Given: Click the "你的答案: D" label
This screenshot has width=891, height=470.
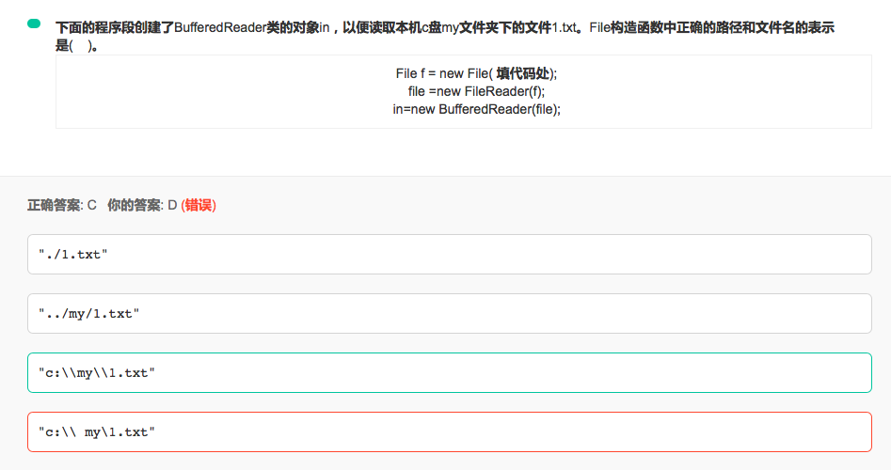Looking at the screenshot, I should pos(142,205).
